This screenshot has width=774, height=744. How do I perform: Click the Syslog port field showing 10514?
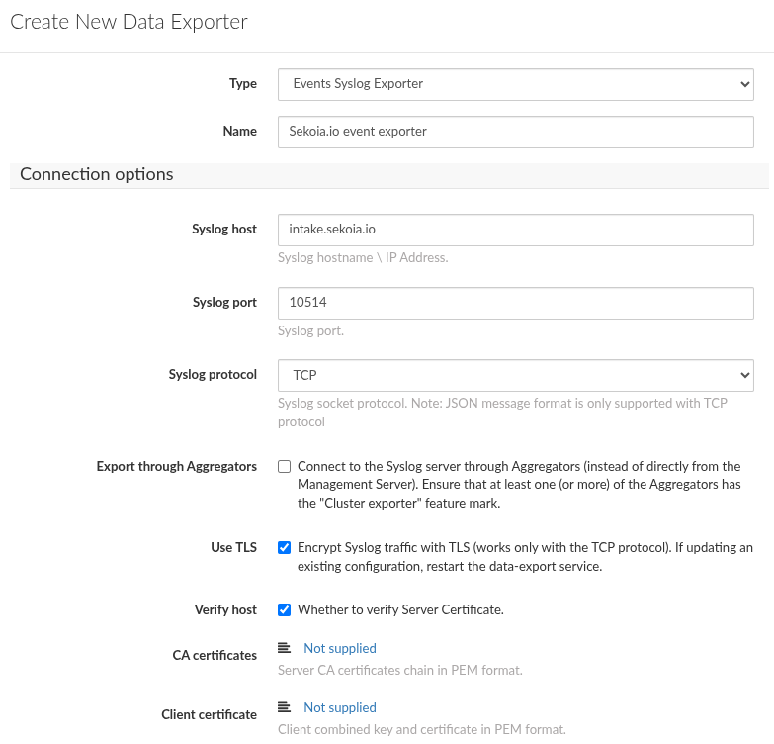(515, 303)
